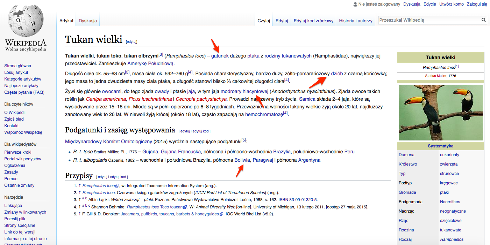Screen dimensions: 490x245
Task: Click red link Genipa americana
Action: [x=106, y=99]
